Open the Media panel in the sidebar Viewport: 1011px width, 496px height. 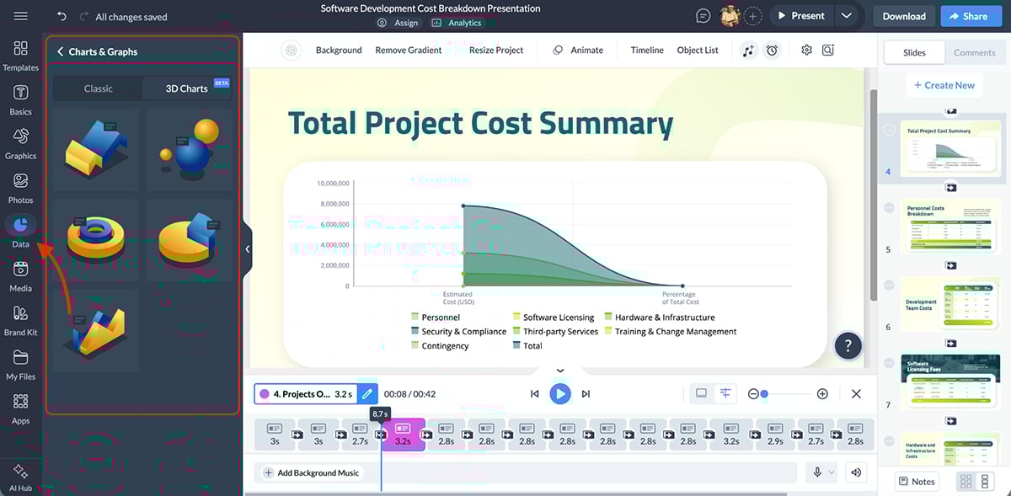20,275
